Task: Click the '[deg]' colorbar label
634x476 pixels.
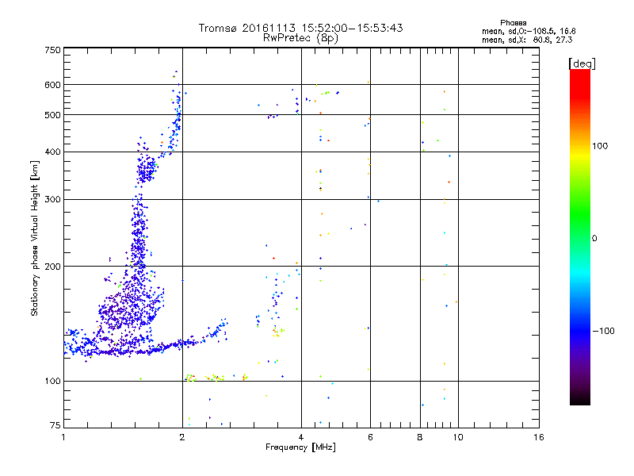Action: [x=582, y=63]
